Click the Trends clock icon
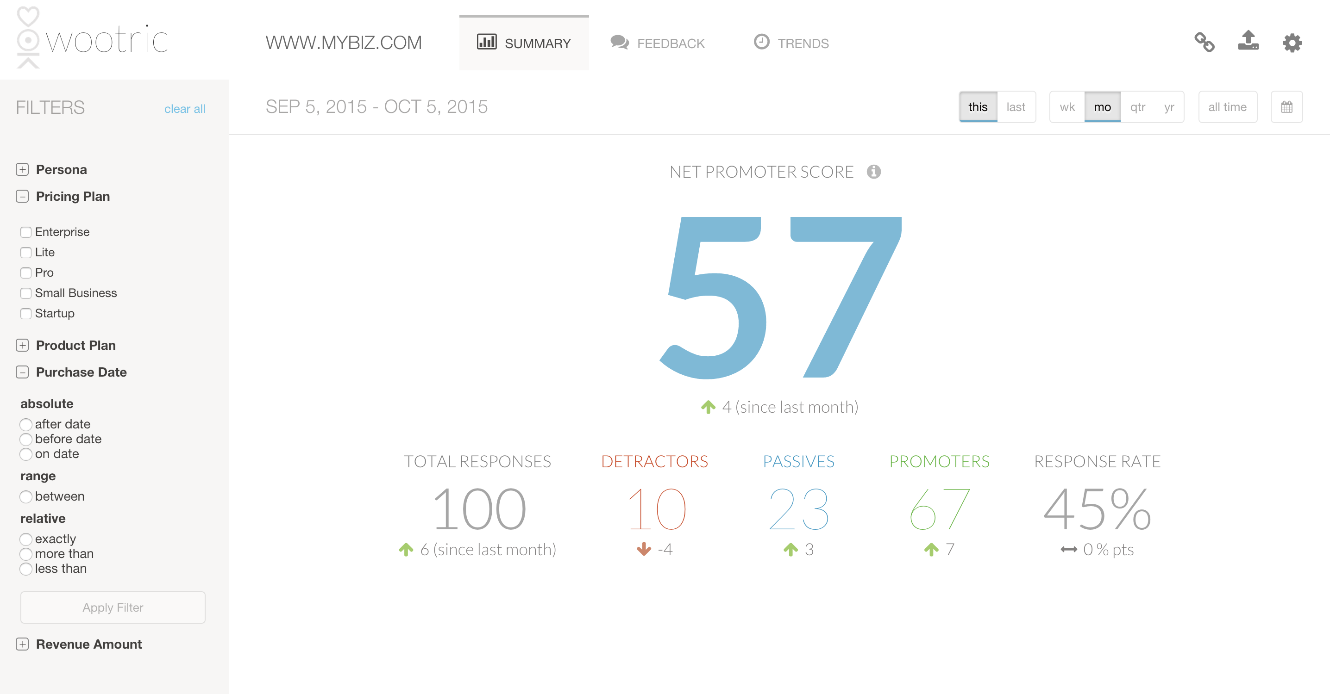 [761, 42]
